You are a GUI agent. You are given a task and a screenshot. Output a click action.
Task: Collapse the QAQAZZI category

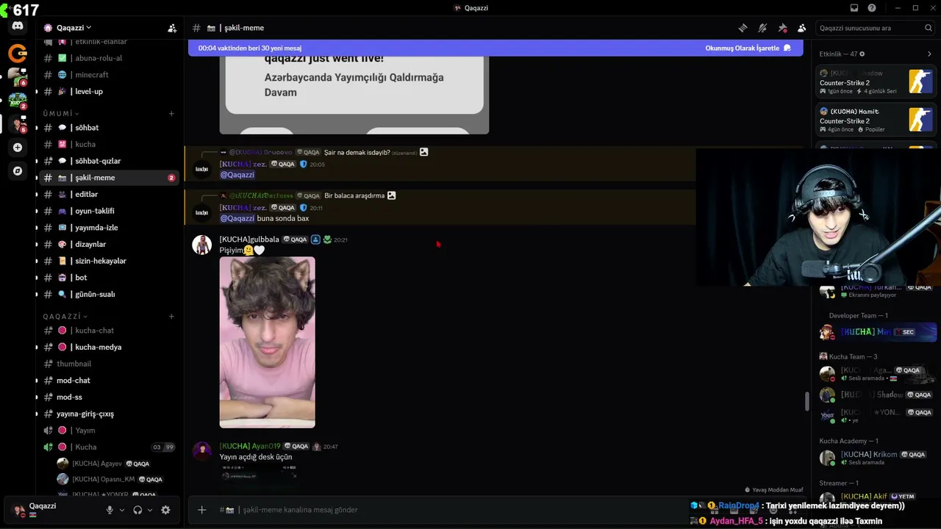pos(64,317)
